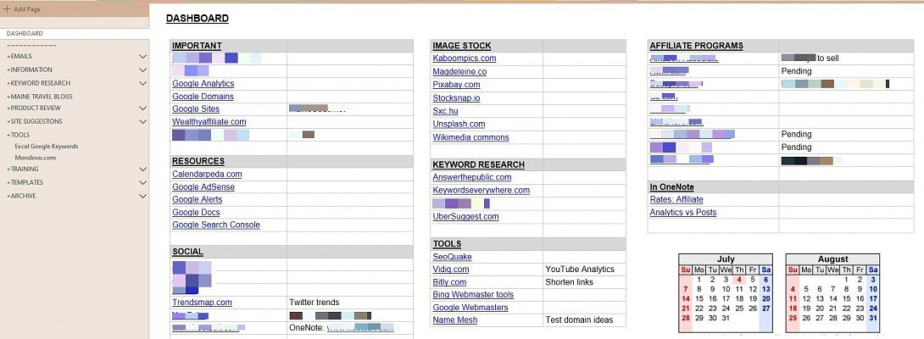Click the YouTube Analytics note cell

click(580, 269)
